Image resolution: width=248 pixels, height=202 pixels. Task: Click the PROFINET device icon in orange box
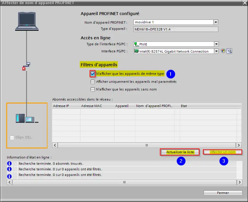26,118
